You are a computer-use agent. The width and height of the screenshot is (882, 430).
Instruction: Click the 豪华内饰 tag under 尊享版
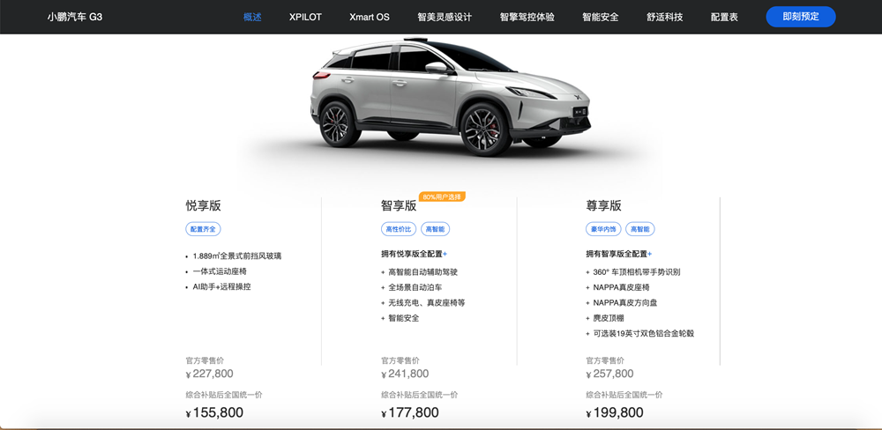pos(603,229)
